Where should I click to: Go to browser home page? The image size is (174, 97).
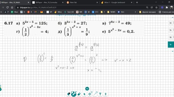pos(12,8)
